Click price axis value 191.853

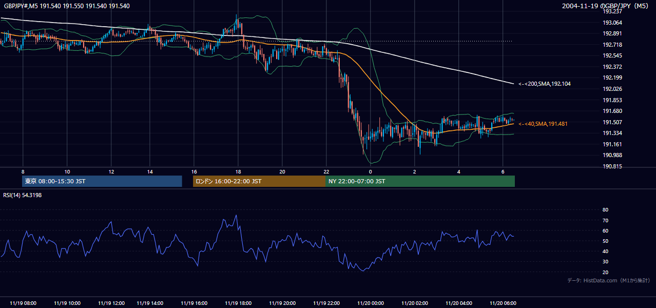coord(612,100)
